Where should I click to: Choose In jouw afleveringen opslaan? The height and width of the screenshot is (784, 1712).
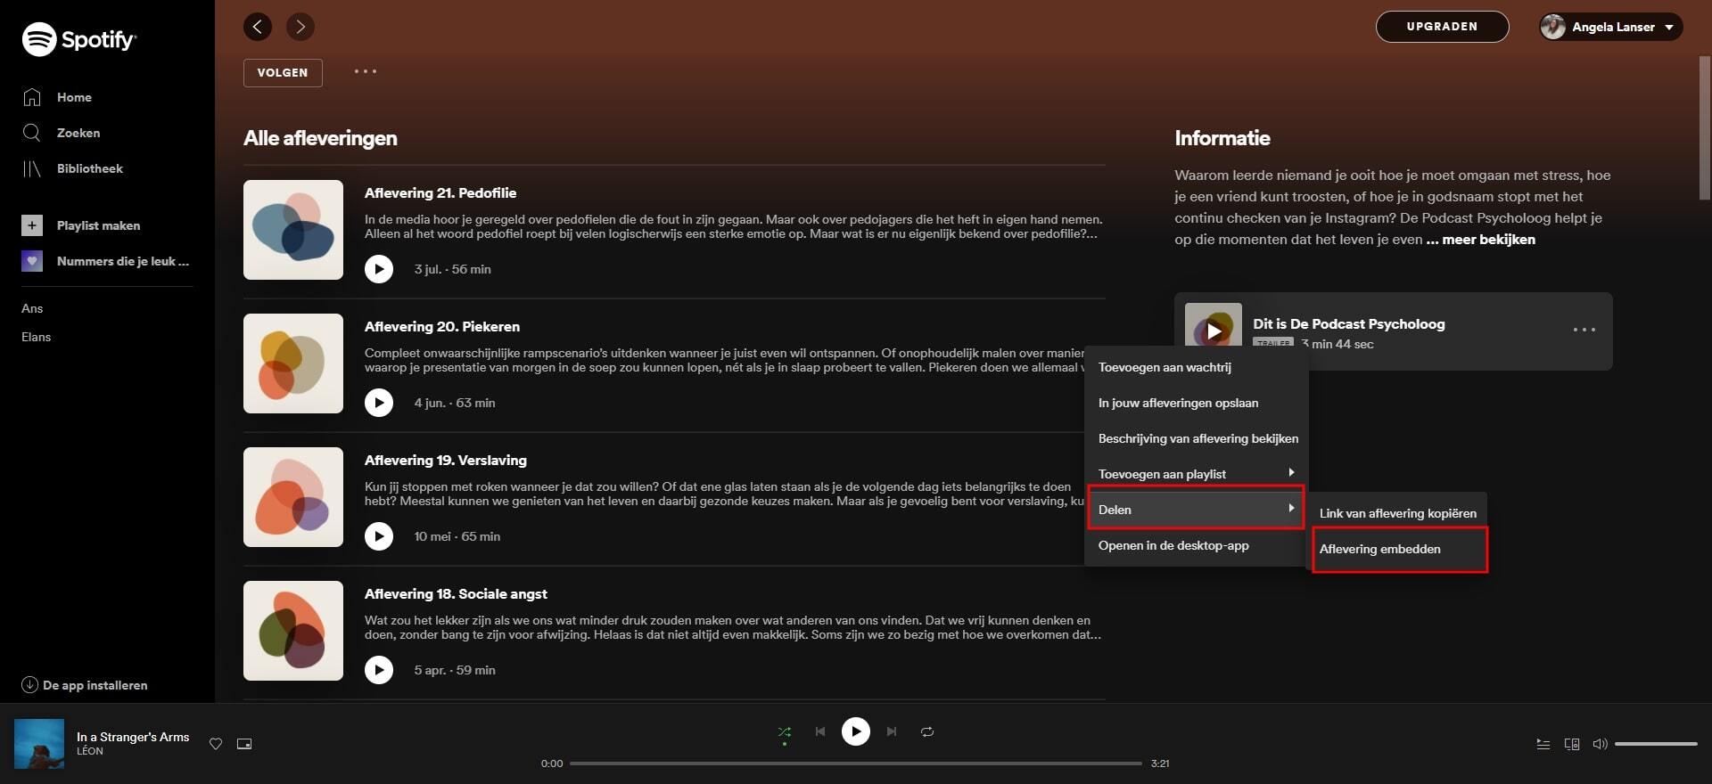tap(1196, 403)
